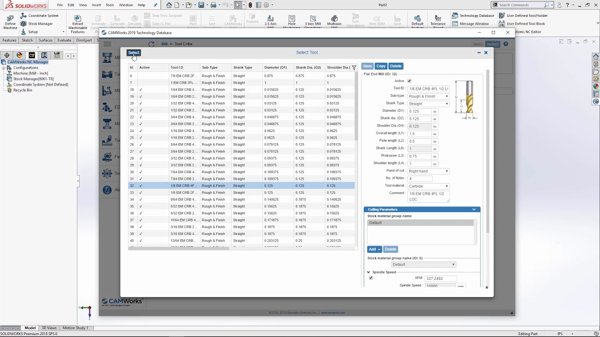Collapse the Cutting Parameters section
This screenshot has height=337, width=600.
(x=474, y=209)
